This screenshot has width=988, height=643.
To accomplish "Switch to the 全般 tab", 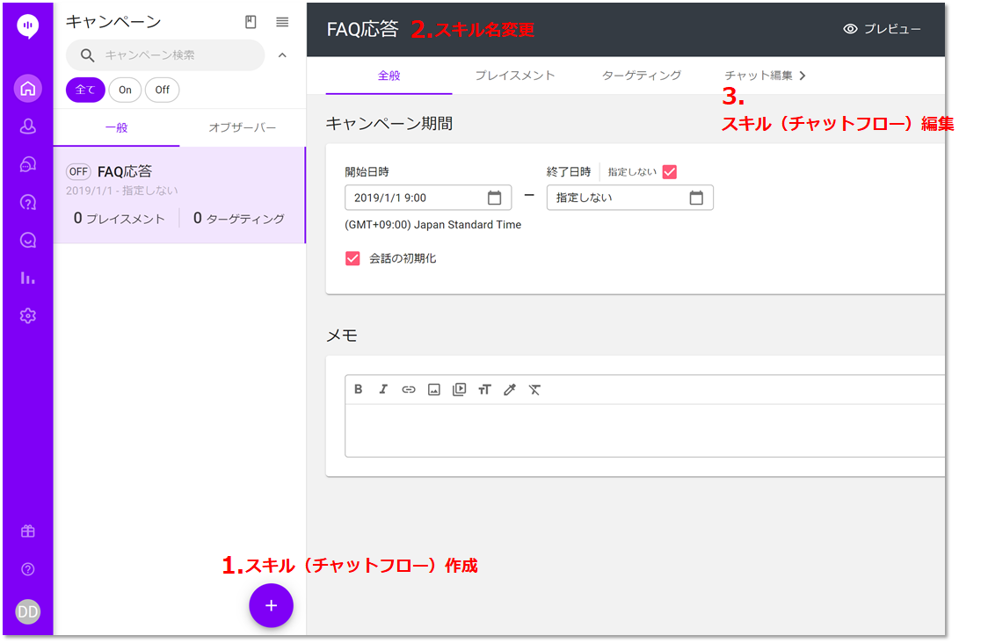I will click(389, 76).
